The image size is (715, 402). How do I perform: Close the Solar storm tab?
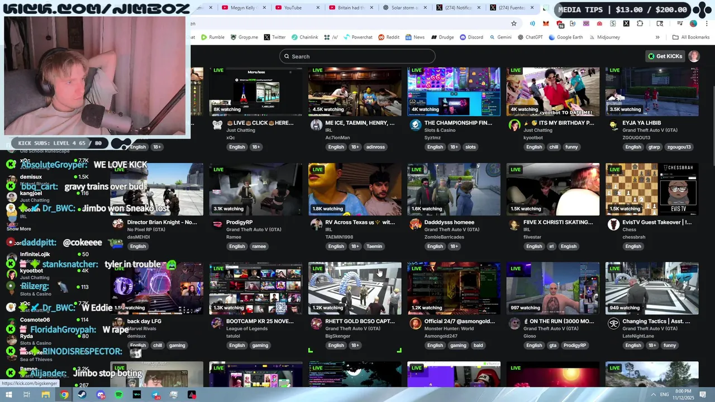(425, 8)
